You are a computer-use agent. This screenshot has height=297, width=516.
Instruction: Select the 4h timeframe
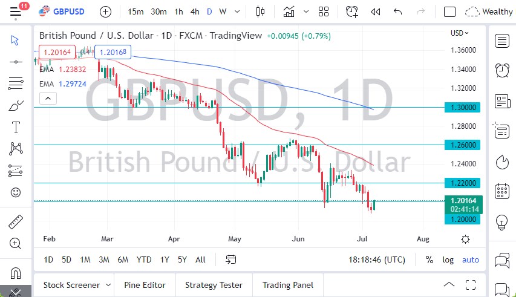pos(194,11)
